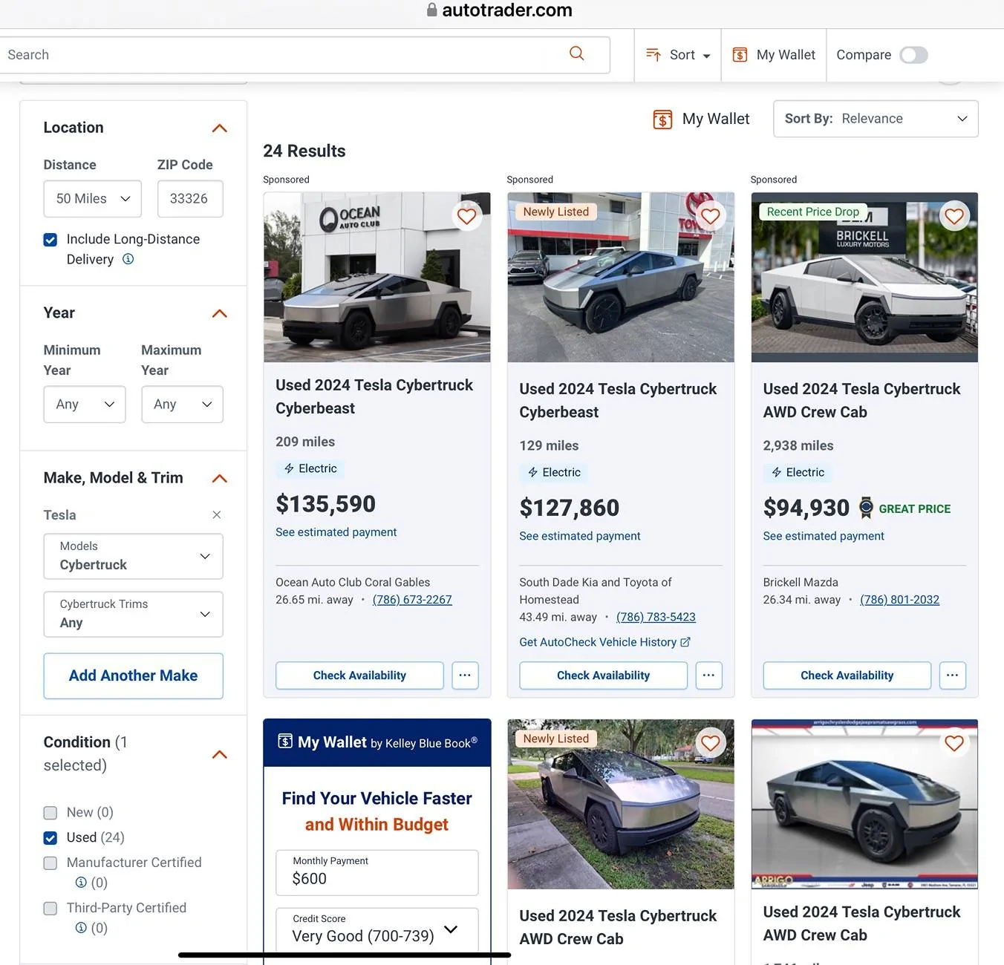This screenshot has height=965, width=1004.
Task: Call South Dade Kia at (786) 783-5423
Action: (656, 617)
